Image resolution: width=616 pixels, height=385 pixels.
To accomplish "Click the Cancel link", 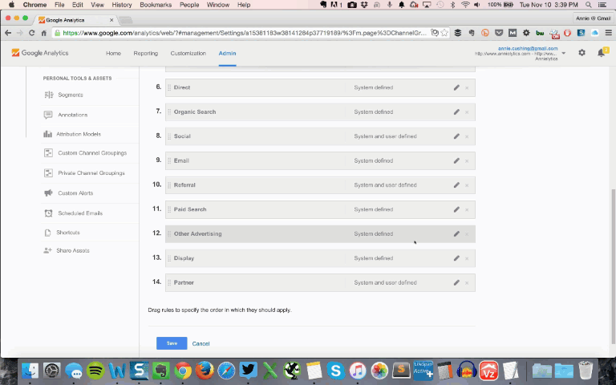I will [201, 343].
